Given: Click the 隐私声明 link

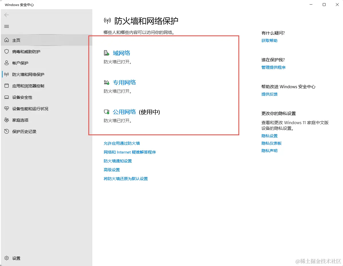Looking at the screenshot, I should [270, 151].
